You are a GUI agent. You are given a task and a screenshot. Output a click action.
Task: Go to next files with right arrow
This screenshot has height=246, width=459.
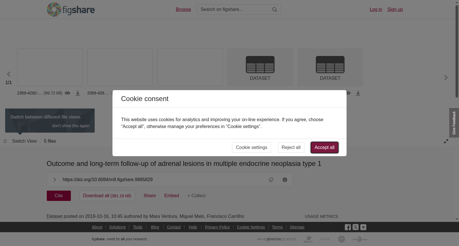(x=446, y=78)
